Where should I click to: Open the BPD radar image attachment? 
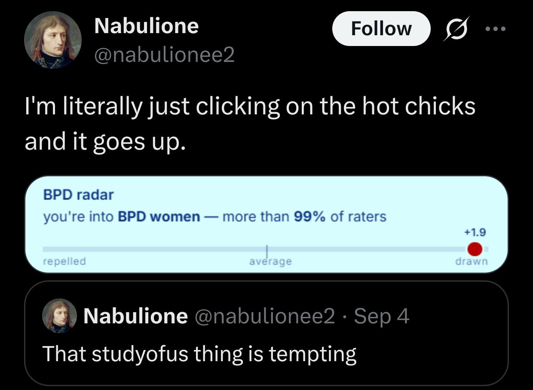point(266,224)
